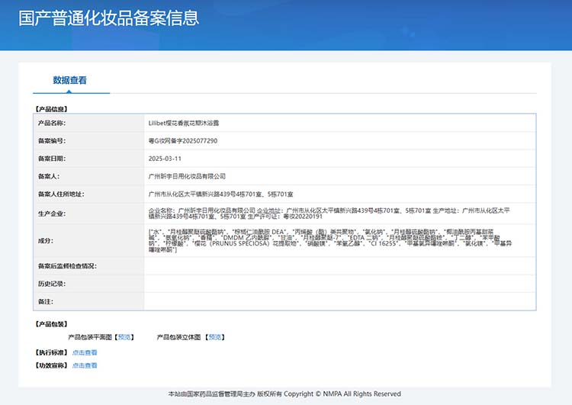Click the NMPA copyright footer text

(x=284, y=394)
